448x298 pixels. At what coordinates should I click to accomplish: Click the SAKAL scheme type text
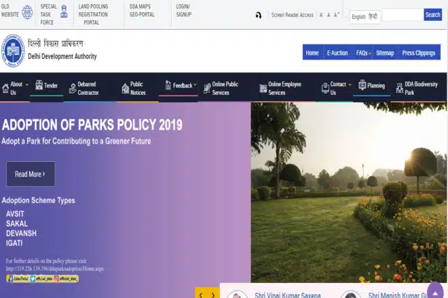pyautogui.click(x=17, y=223)
